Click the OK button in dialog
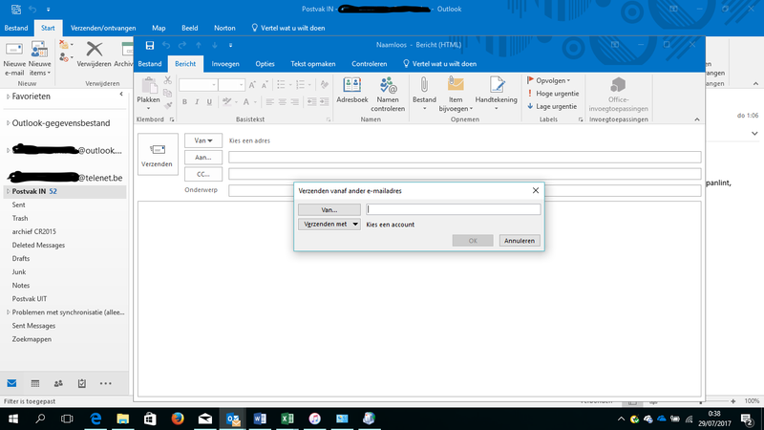The width and height of the screenshot is (764, 430). [x=473, y=241]
